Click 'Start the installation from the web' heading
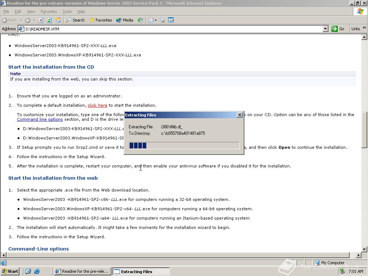Viewport: 368px width, 276px height. [53, 178]
